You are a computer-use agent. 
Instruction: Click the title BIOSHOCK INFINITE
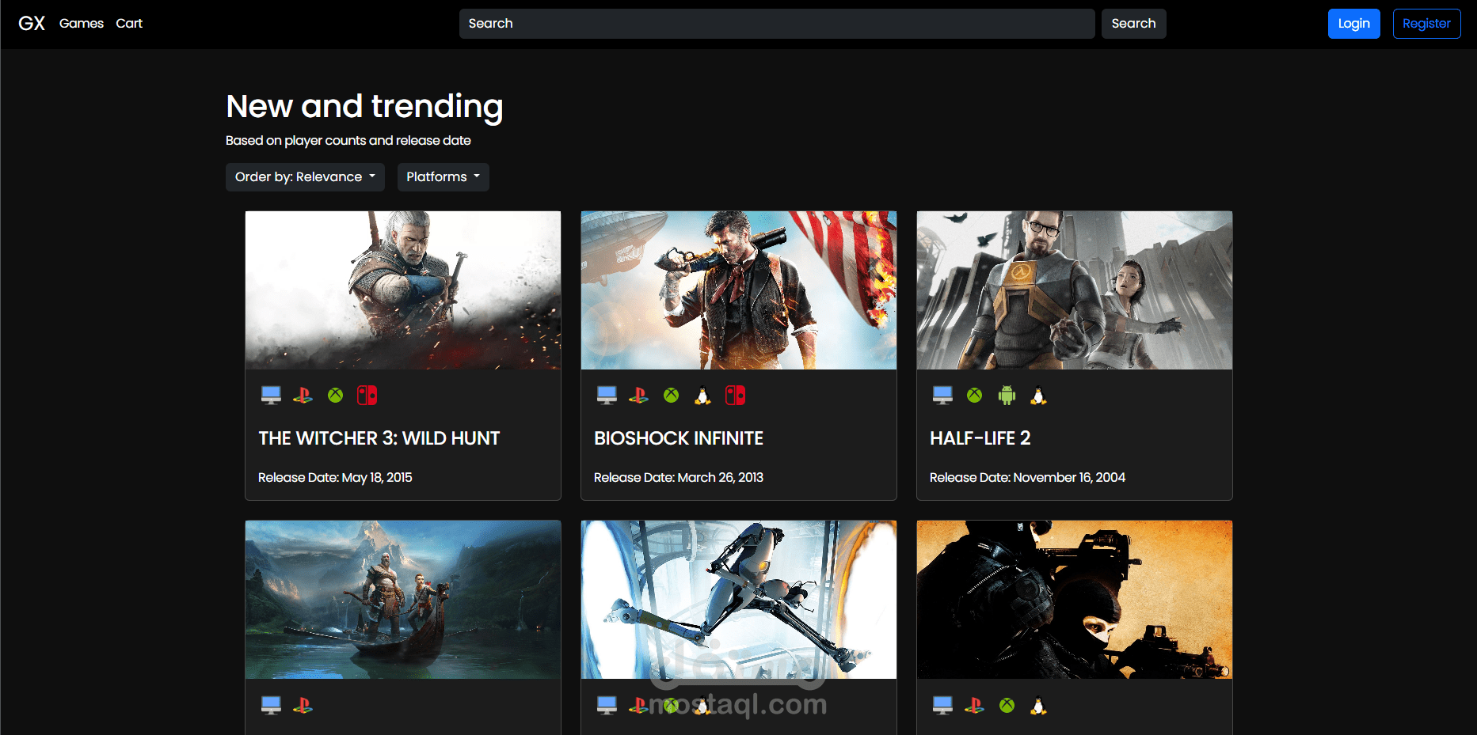tap(679, 438)
